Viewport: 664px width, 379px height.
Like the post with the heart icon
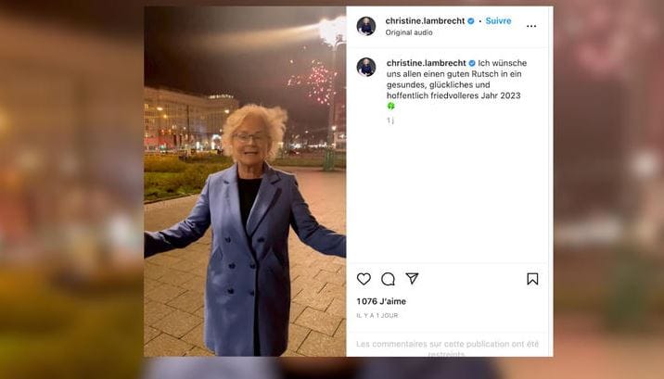coord(364,279)
